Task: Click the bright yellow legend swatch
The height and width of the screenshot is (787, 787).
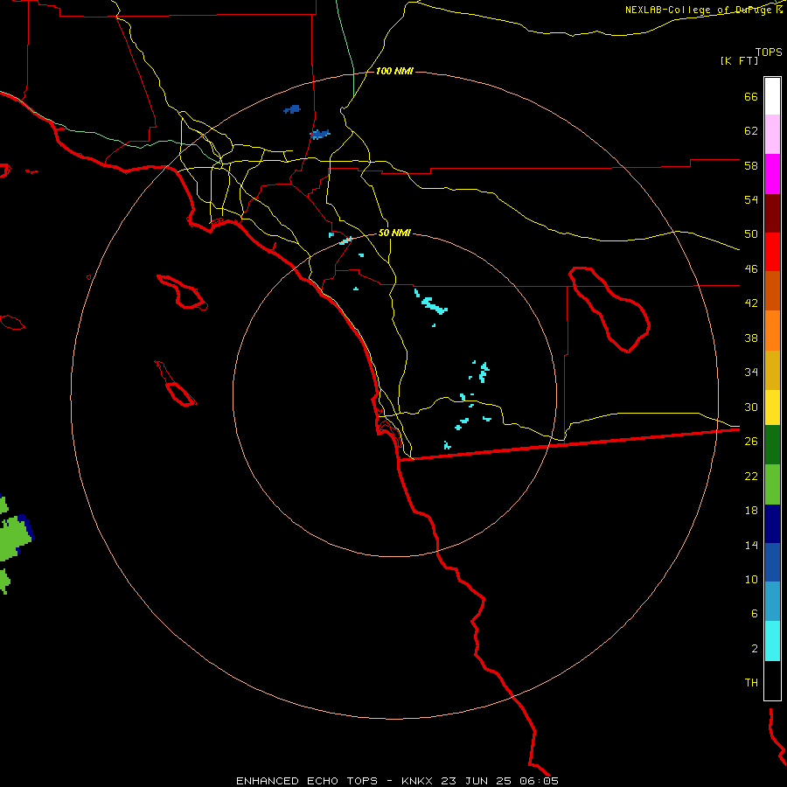Action: [x=772, y=407]
